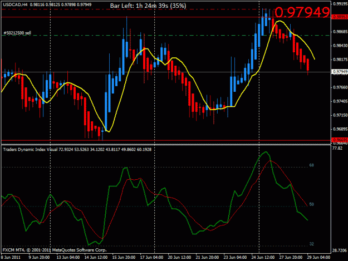Click the '24 Jun 12:00' time label
The image size is (348, 261).
click(x=263, y=257)
